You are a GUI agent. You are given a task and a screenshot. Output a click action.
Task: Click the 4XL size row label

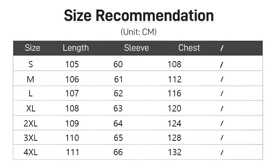(31, 152)
